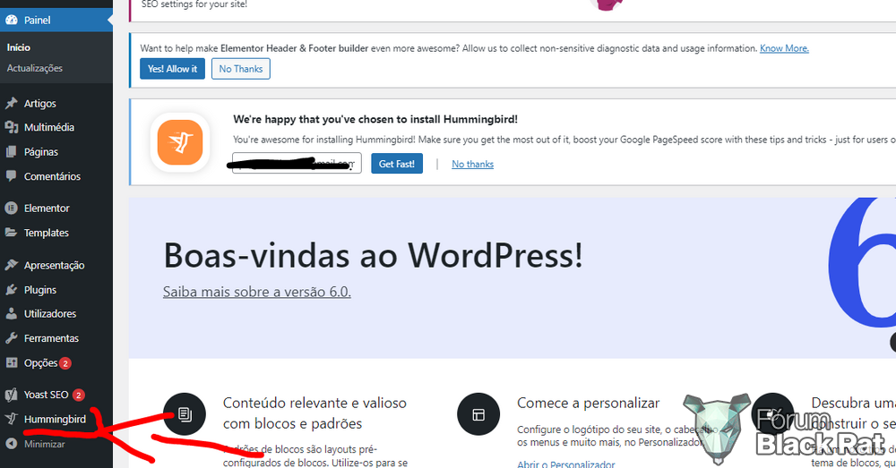The height and width of the screenshot is (468, 896).
Task: Click the Plugins plug icon
Action: click(12, 289)
